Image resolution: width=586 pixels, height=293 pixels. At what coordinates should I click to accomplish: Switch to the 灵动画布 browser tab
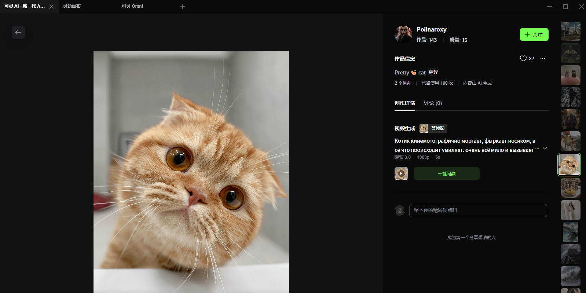tap(72, 6)
